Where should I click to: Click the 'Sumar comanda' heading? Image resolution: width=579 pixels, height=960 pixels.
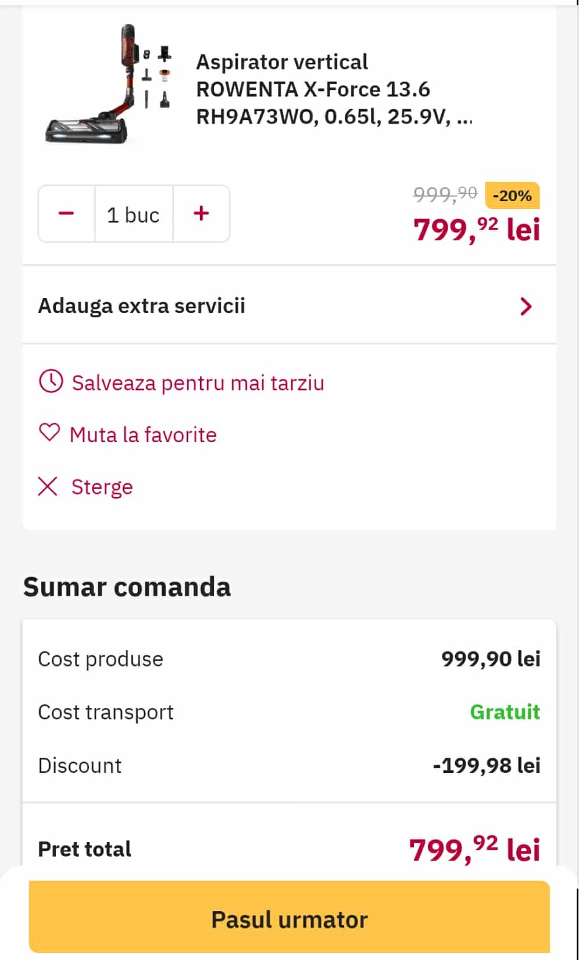127,587
